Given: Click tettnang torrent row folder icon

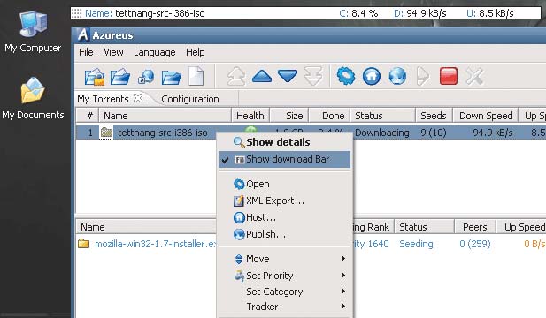Looking at the screenshot, I should point(106,132).
